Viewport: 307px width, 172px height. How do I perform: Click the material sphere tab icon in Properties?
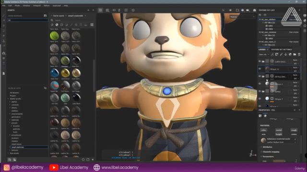pyautogui.click(x=265, y=116)
